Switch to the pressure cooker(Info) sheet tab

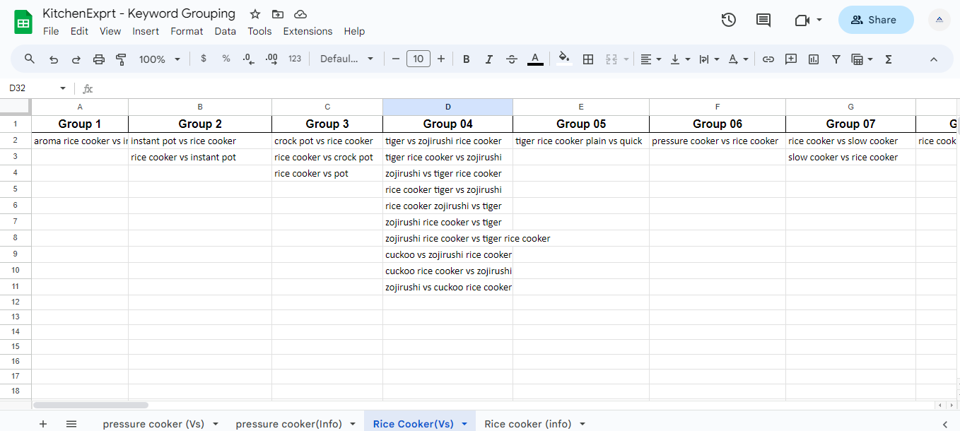(288, 424)
